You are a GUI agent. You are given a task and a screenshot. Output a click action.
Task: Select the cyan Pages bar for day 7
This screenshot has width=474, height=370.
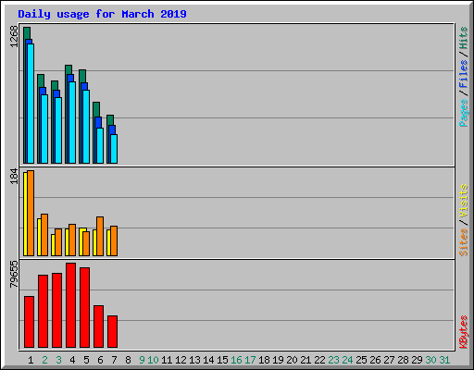click(114, 149)
